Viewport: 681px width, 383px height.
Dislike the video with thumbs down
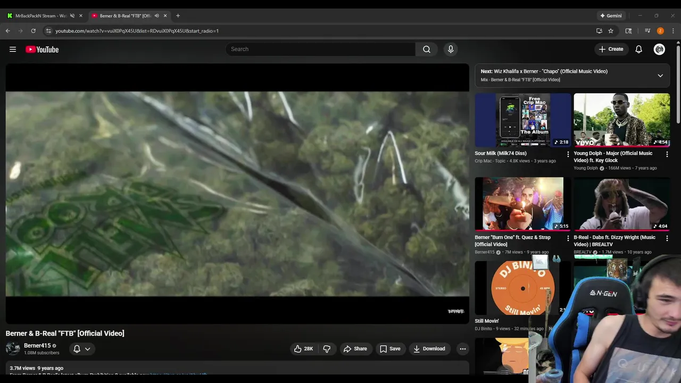[x=327, y=348]
